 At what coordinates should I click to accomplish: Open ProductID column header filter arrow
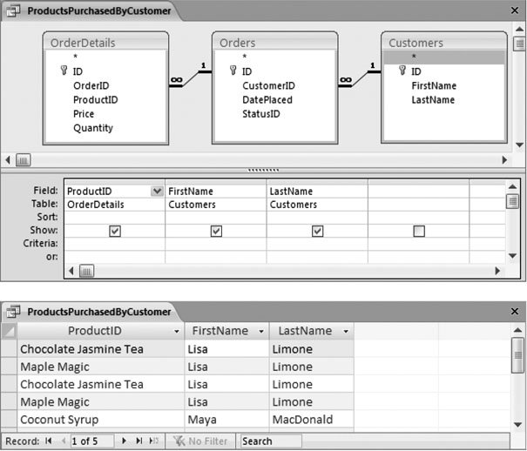pyautogui.click(x=177, y=332)
